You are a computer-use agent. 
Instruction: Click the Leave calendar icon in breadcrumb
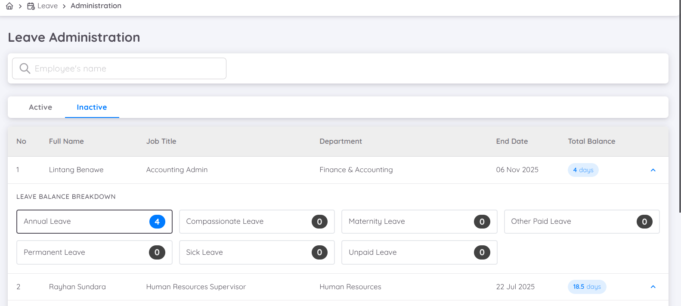31,6
